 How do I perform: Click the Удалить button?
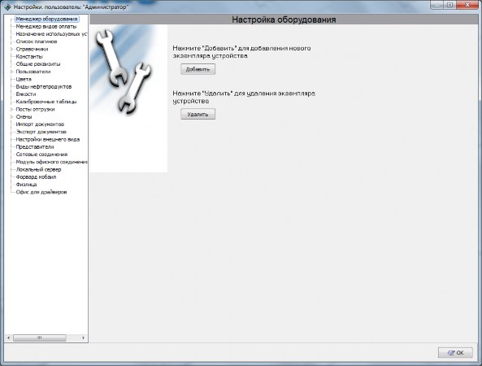pyautogui.click(x=198, y=114)
